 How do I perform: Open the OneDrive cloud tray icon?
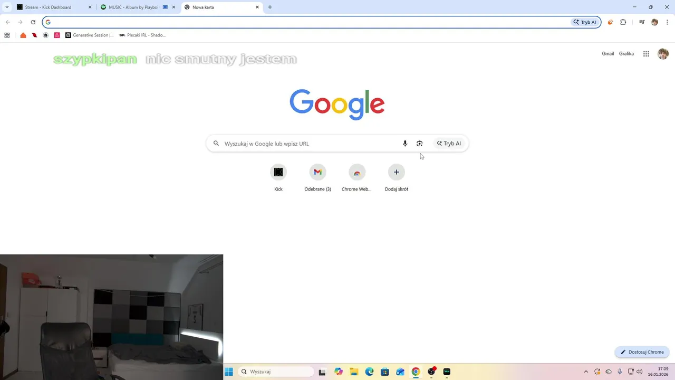(x=609, y=372)
